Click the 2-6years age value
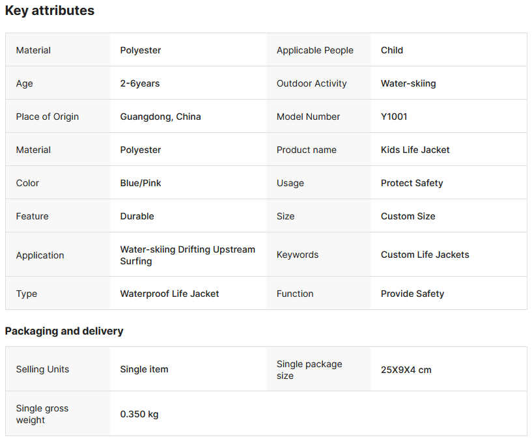Image resolution: width=532 pixels, height=444 pixels. coord(139,83)
